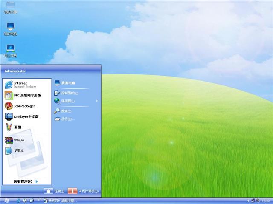Expand 所有程序(P) all programs list
Viewport: 273px width, 204px height.
pos(26,181)
